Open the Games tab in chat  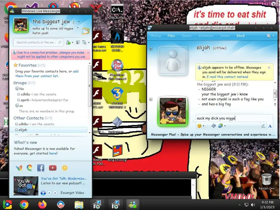coord(186,36)
